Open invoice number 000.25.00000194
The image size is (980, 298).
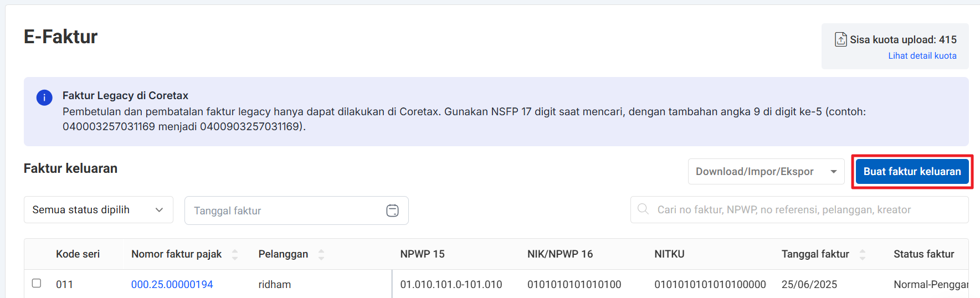tap(172, 284)
